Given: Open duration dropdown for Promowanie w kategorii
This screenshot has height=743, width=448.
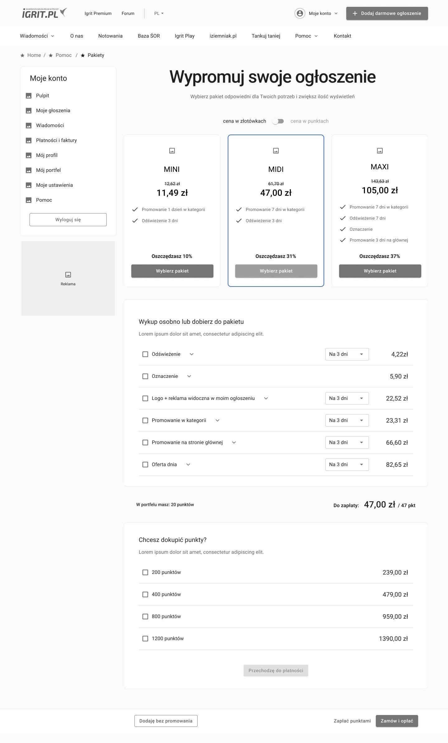Looking at the screenshot, I should (x=347, y=420).
